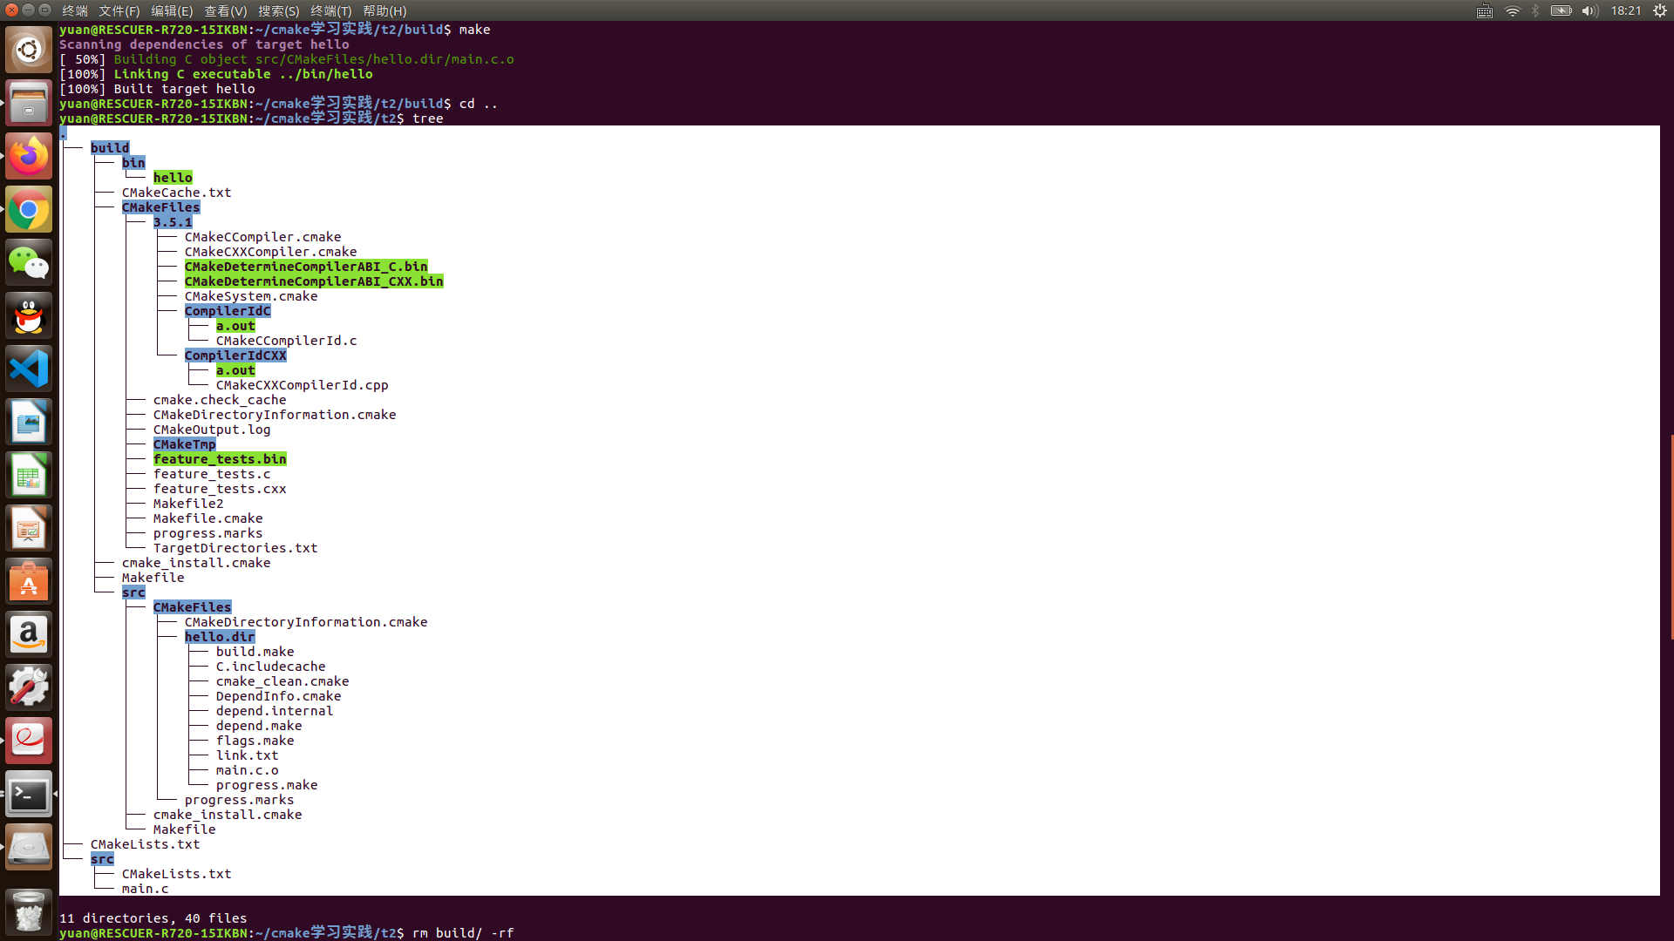Open LibreOffice Impress presentation icon

point(29,529)
